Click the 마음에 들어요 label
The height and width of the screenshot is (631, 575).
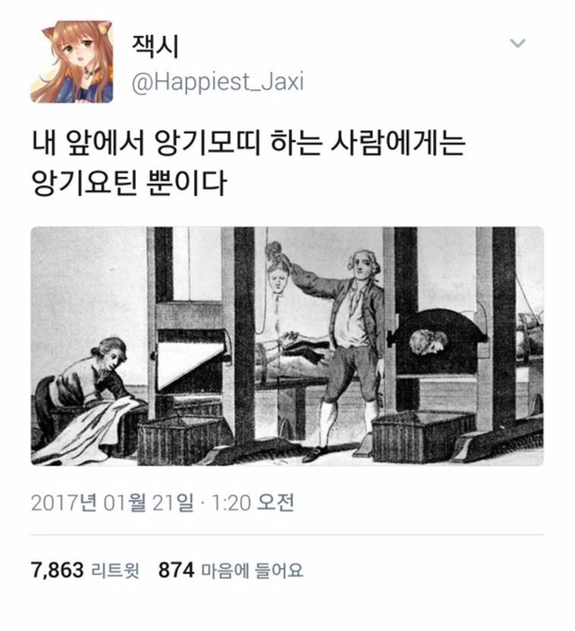click(x=252, y=570)
